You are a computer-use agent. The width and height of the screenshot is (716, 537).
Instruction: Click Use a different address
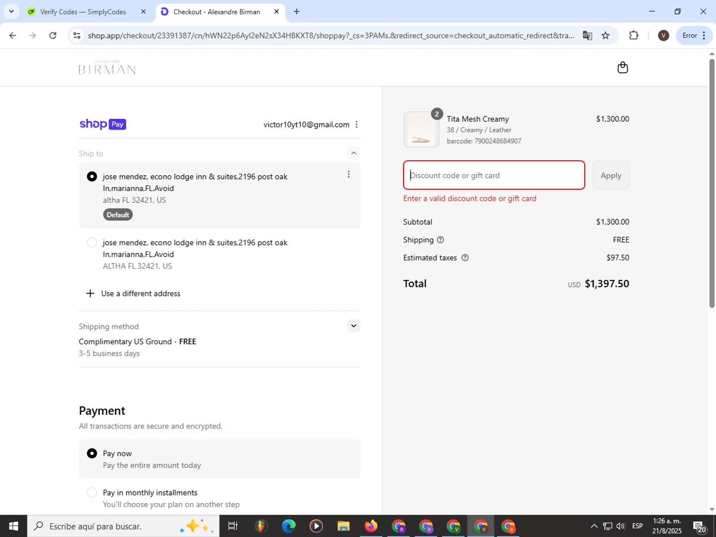pos(141,294)
